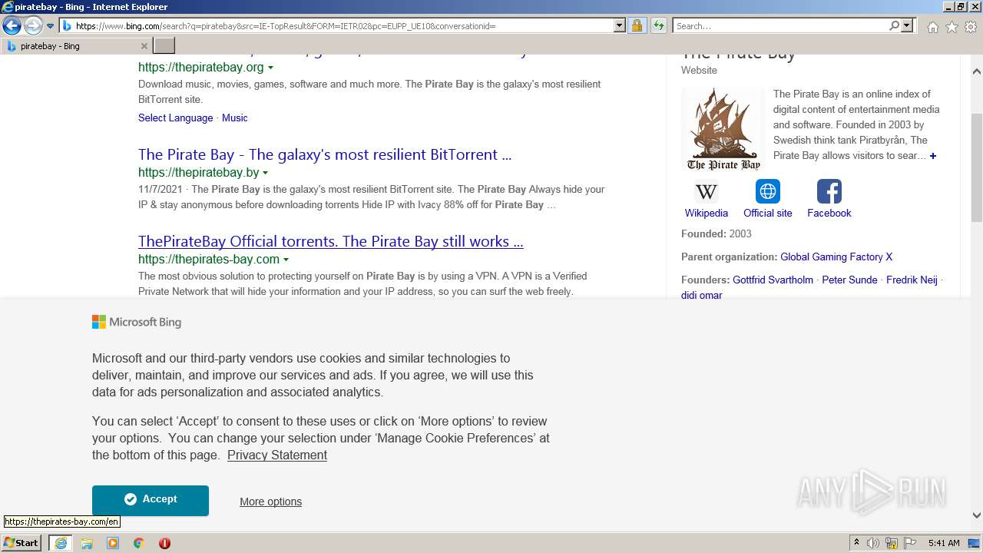
Task: Accept the cookie consent
Action: pyautogui.click(x=151, y=500)
